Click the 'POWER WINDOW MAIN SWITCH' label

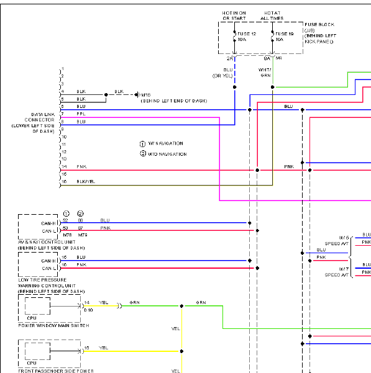[x=54, y=325]
